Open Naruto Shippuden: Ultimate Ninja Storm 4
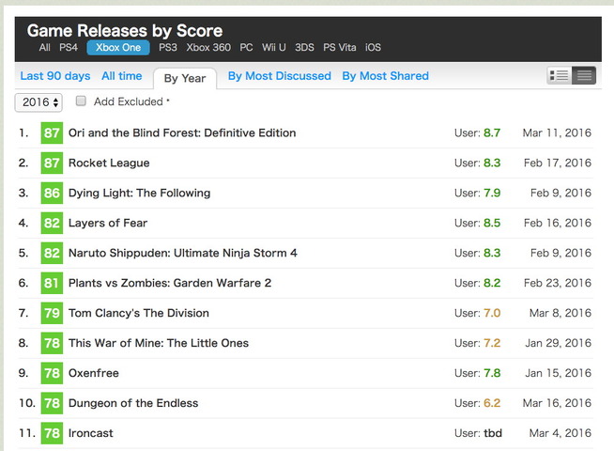 [183, 253]
